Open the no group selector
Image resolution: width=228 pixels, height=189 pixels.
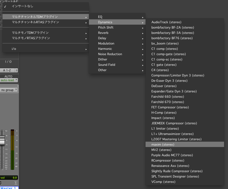tap(9, 90)
